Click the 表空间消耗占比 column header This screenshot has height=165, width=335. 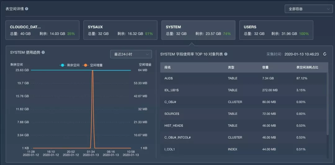(307, 67)
